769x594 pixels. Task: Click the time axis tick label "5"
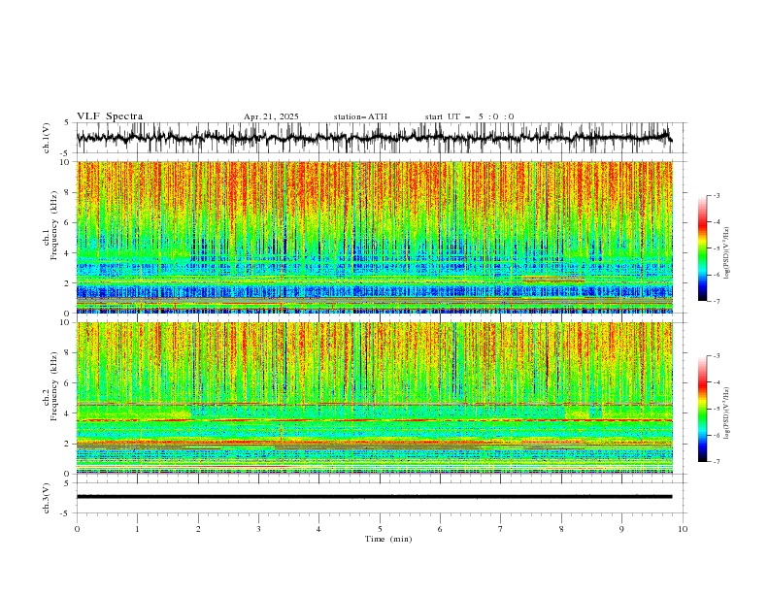[380, 529]
